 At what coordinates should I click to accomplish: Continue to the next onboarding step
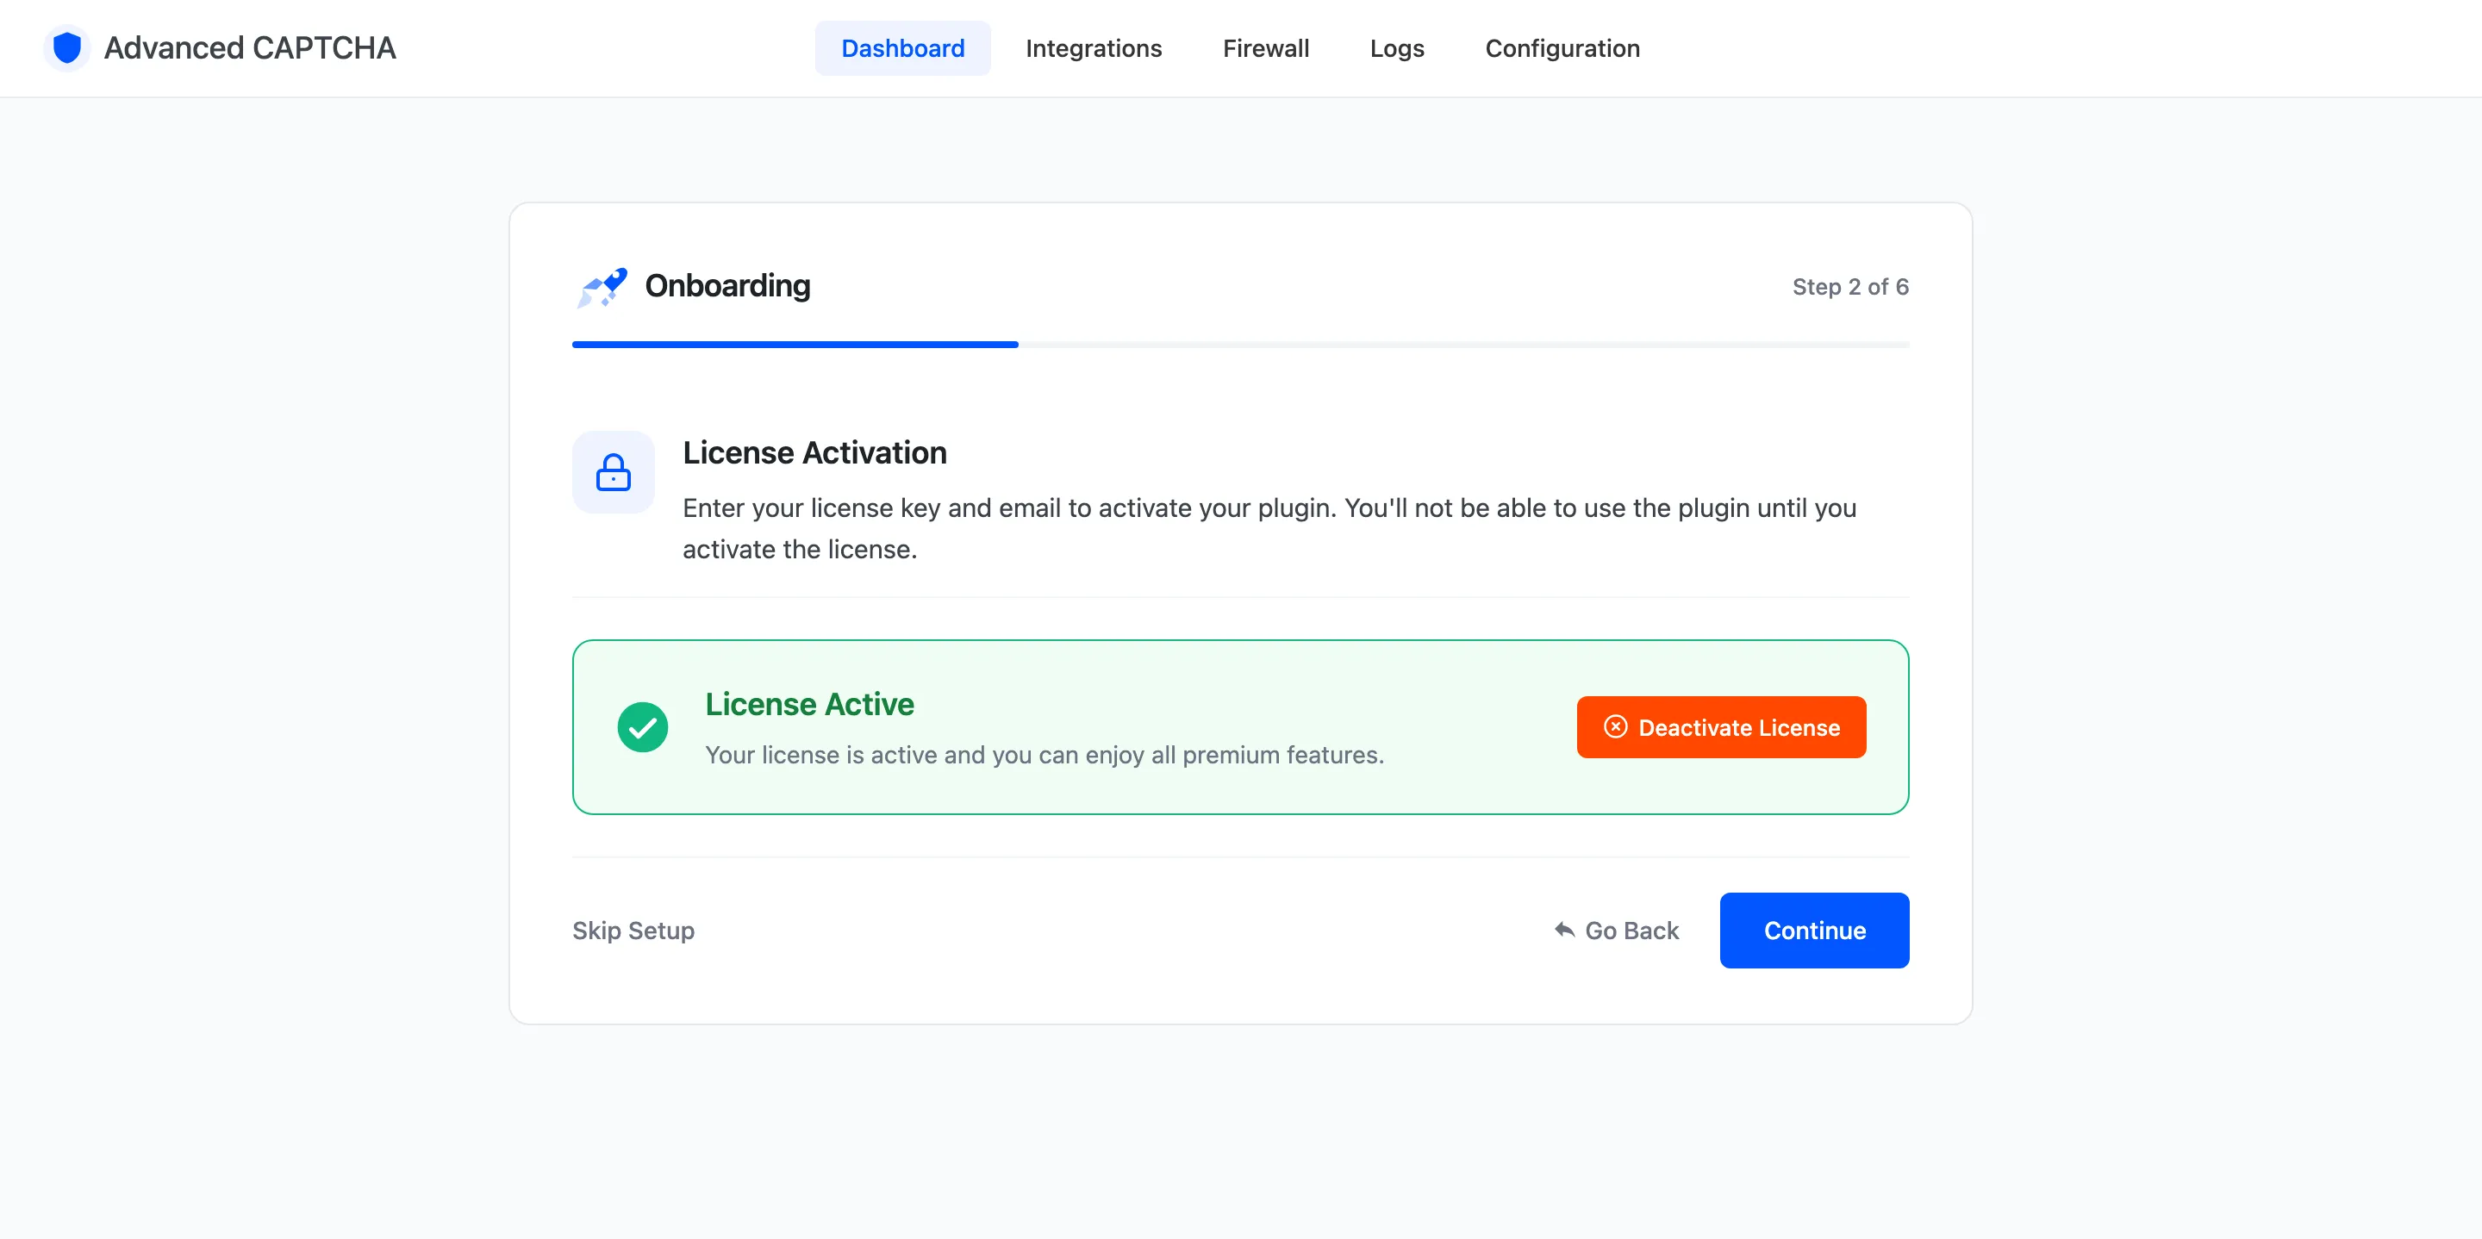pyautogui.click(x=1814, y=931)
